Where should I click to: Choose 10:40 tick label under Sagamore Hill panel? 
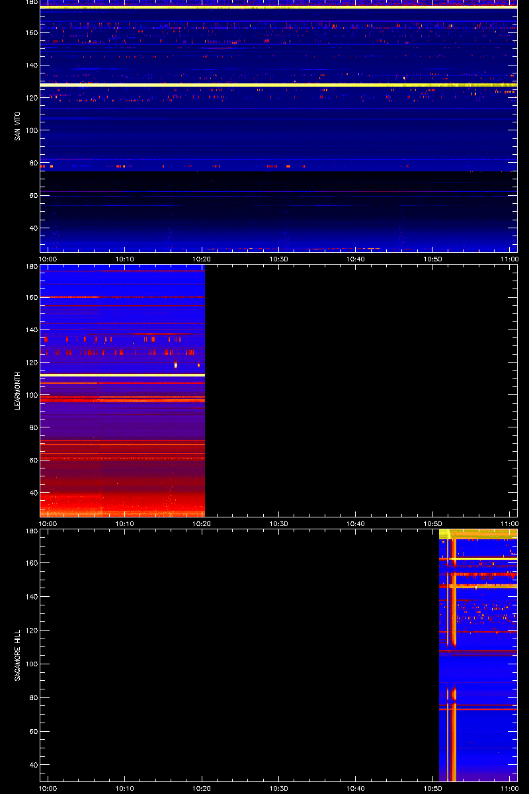tap(356, 789)
